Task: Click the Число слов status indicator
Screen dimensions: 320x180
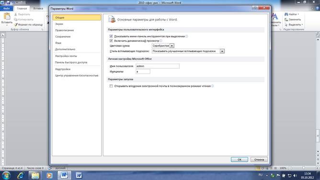Action: (x=35, y=168)
